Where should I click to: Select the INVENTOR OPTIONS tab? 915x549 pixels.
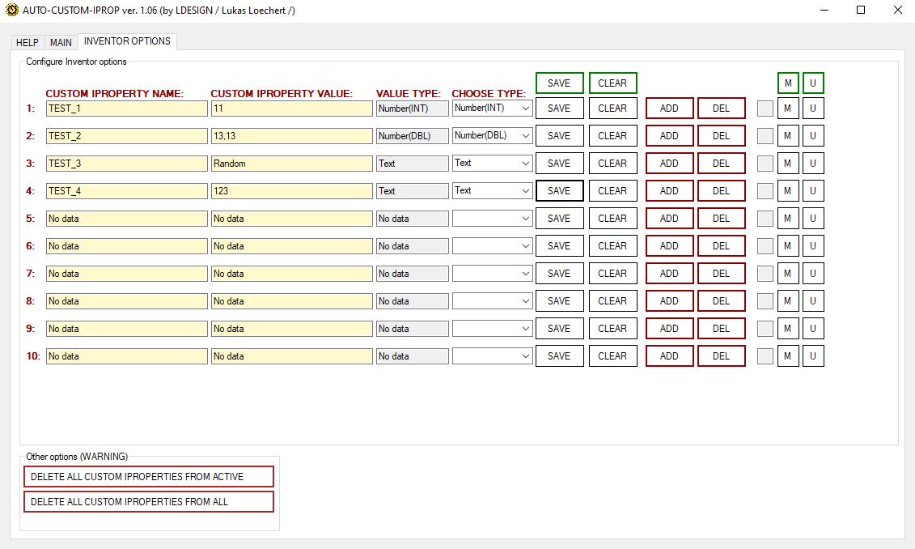127,41
